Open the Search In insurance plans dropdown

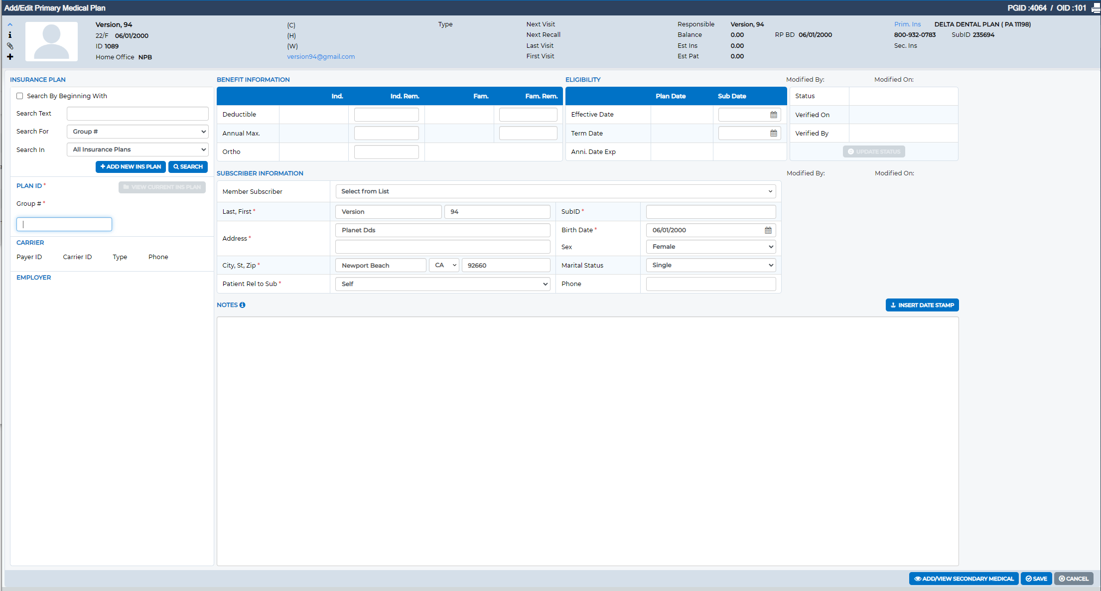(x=138, y=149)
